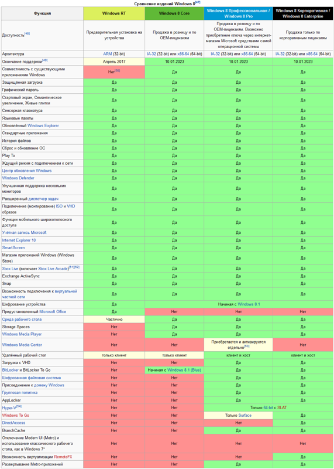The width and height of the screenshot is (334, 469).
Task: Open Windows 8.1 link in Шифрование устройства row
Action: click(x=249, y=304)
